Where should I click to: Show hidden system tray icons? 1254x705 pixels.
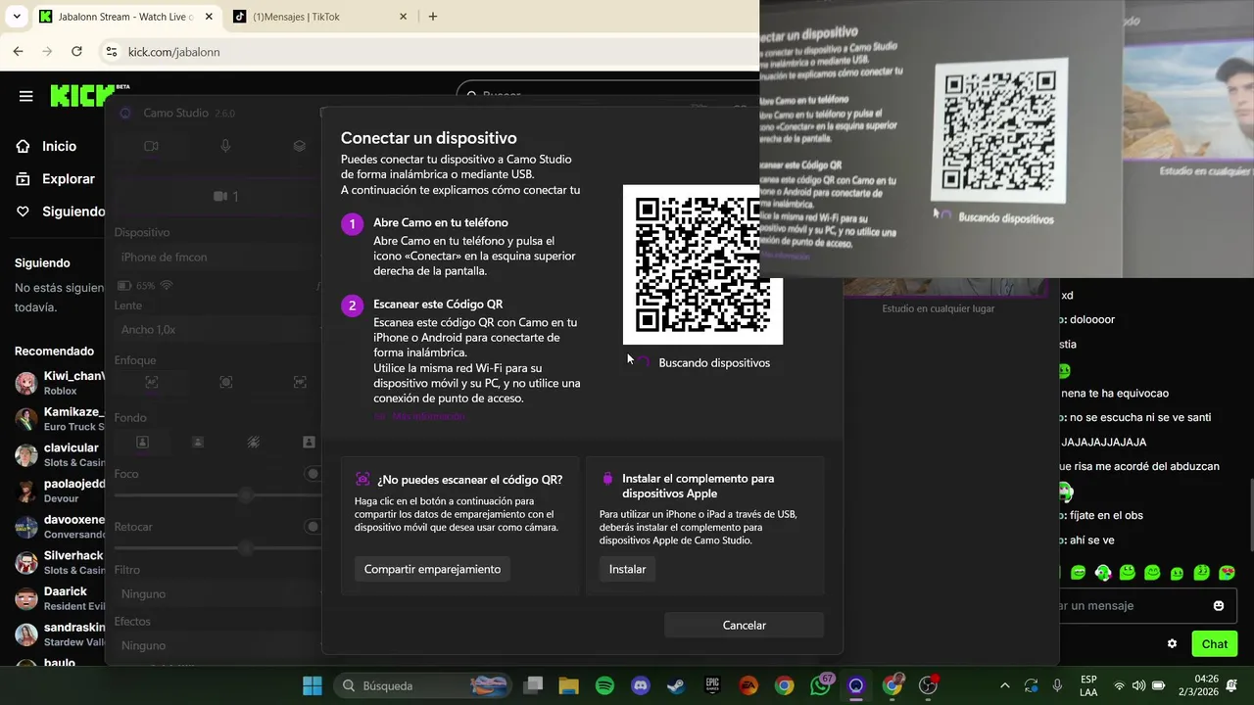[1004, 685]
